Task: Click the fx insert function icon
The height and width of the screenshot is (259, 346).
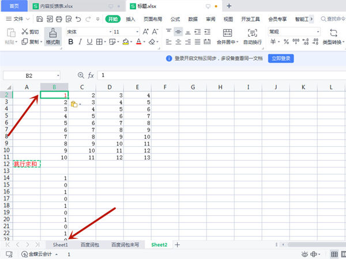Action: pyautogui.click(x=91, y=75)
